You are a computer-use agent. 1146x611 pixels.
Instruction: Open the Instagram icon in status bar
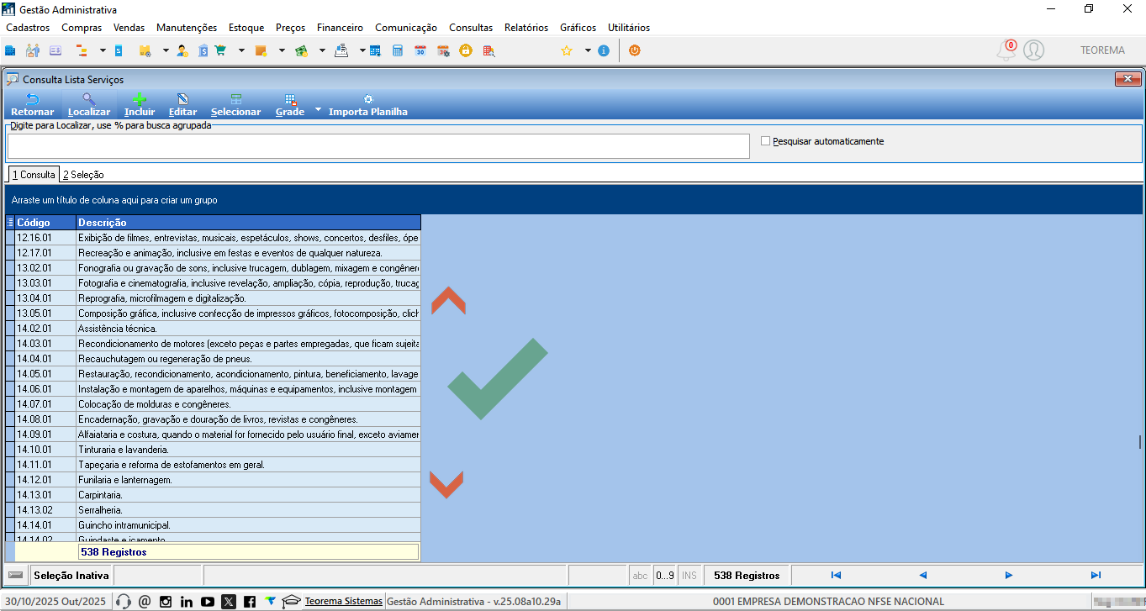click(x=166, y=601)
